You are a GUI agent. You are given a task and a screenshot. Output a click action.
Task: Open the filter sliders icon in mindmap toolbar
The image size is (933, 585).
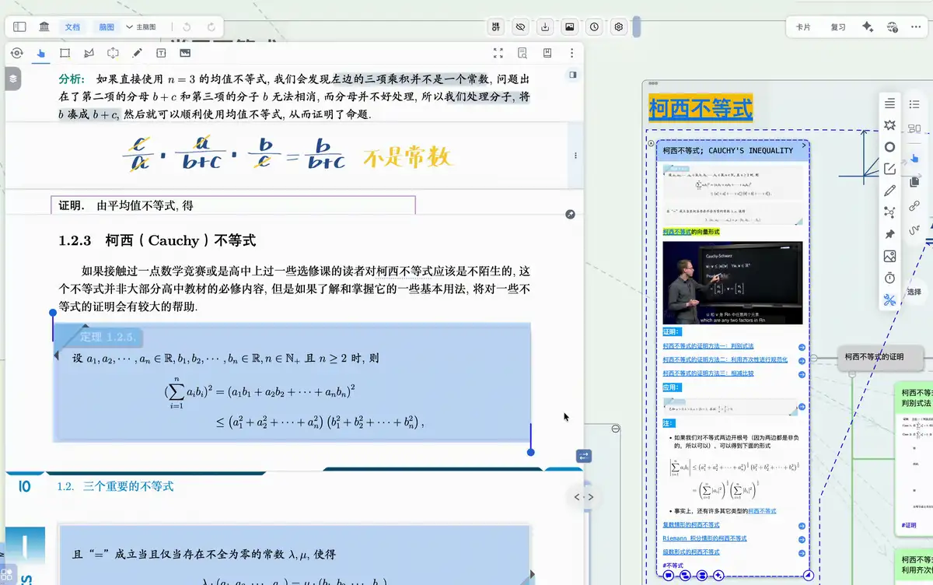496,26
